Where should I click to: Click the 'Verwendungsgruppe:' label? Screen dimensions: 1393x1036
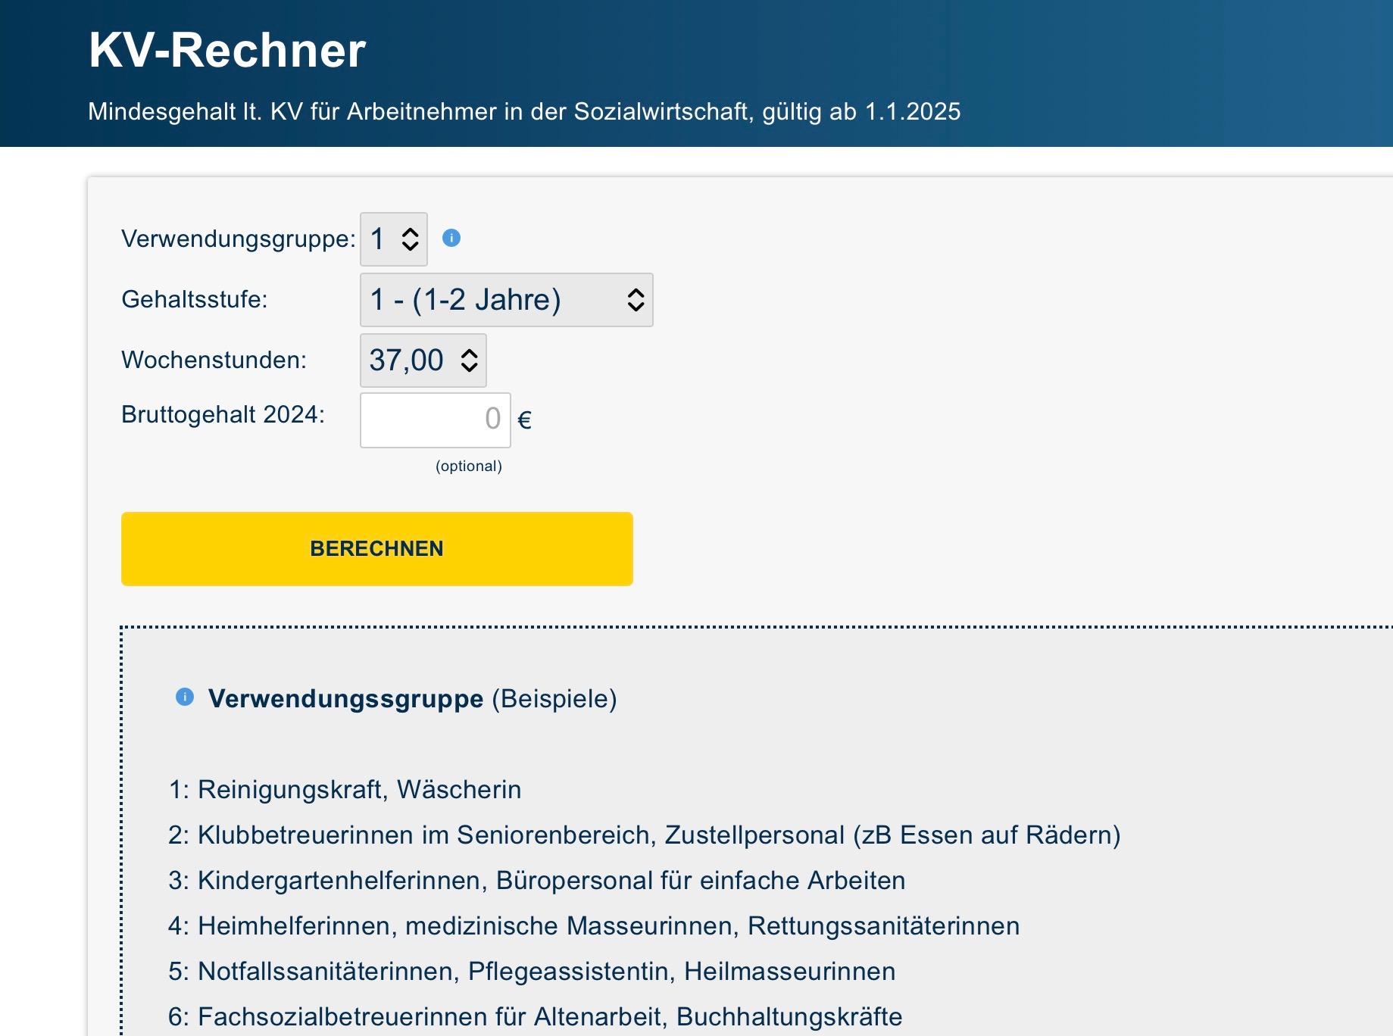point(239,239)
